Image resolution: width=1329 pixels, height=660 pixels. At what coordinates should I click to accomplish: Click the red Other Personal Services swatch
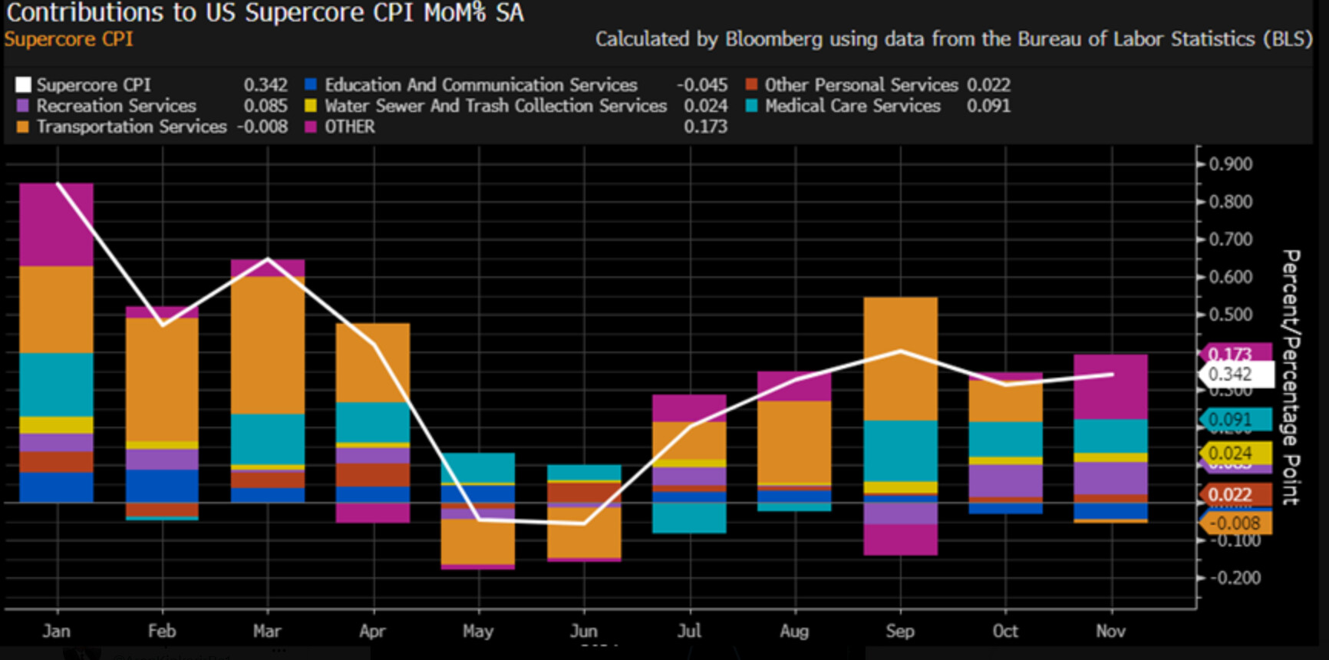(x=751, y=85)
